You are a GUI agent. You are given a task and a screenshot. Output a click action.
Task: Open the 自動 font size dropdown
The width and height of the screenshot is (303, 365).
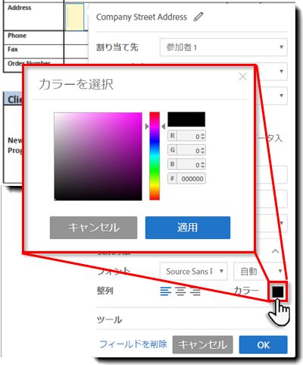(x=260, y=271)
